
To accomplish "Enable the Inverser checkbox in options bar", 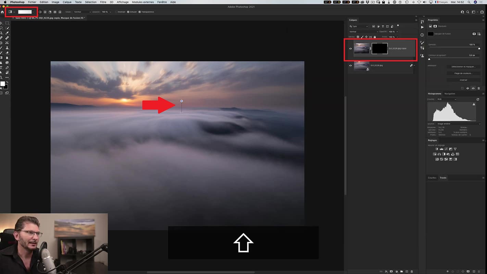I will [x=116, y=12].
